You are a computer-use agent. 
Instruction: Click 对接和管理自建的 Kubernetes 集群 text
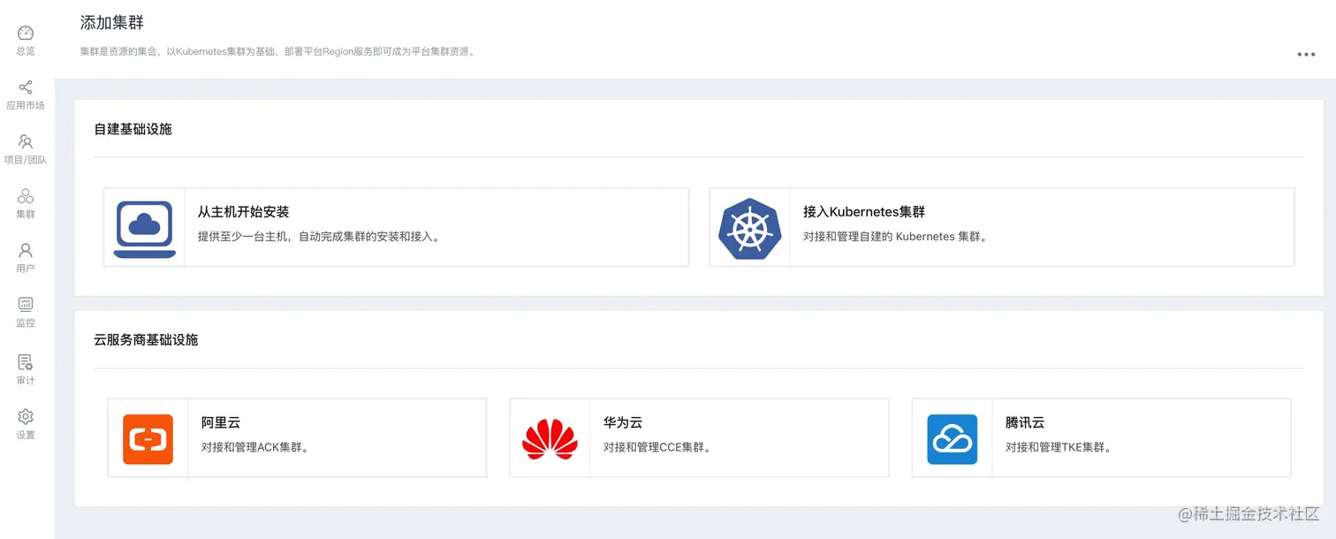[x=895, y=237]
